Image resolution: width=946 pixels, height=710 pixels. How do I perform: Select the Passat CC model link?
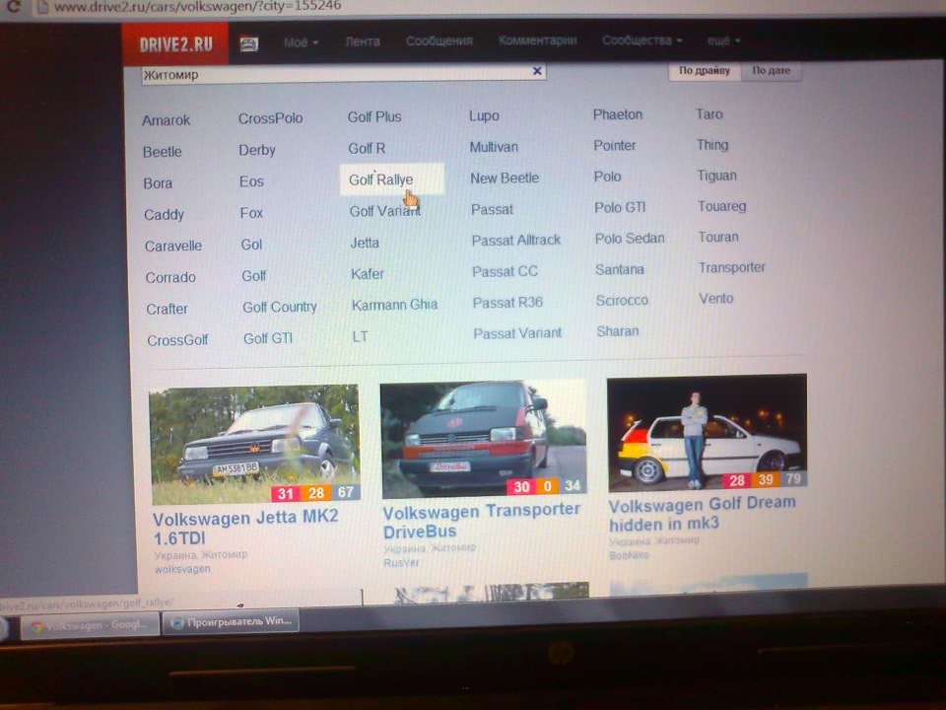[505, 272]
